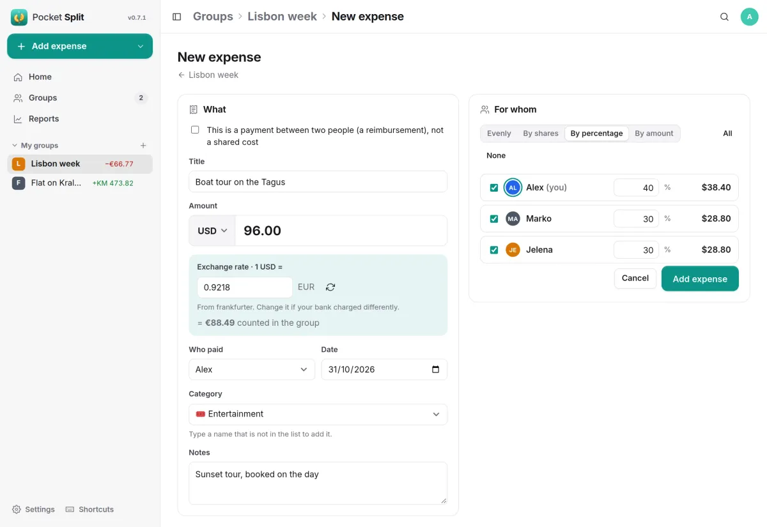The height and width of the screenshot is (527, 767).
Task: Uncheck Marko from the split
Action: pos(493,218)
